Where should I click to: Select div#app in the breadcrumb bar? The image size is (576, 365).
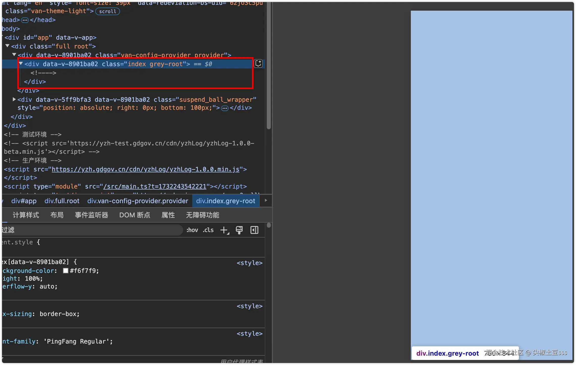(24, 201)
